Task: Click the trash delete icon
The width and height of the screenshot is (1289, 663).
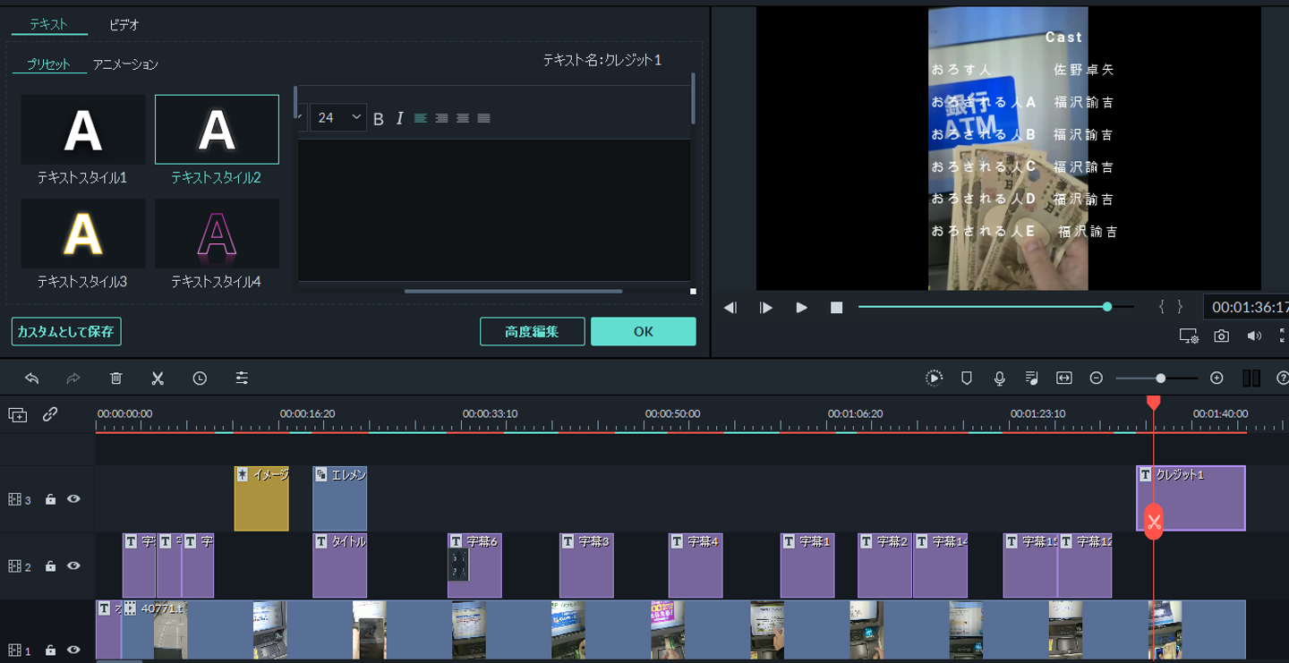Action: (x=115, y=378)
